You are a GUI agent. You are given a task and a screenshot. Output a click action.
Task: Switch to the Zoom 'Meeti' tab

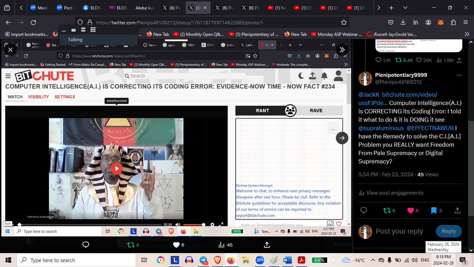click(x=39, y=8)
